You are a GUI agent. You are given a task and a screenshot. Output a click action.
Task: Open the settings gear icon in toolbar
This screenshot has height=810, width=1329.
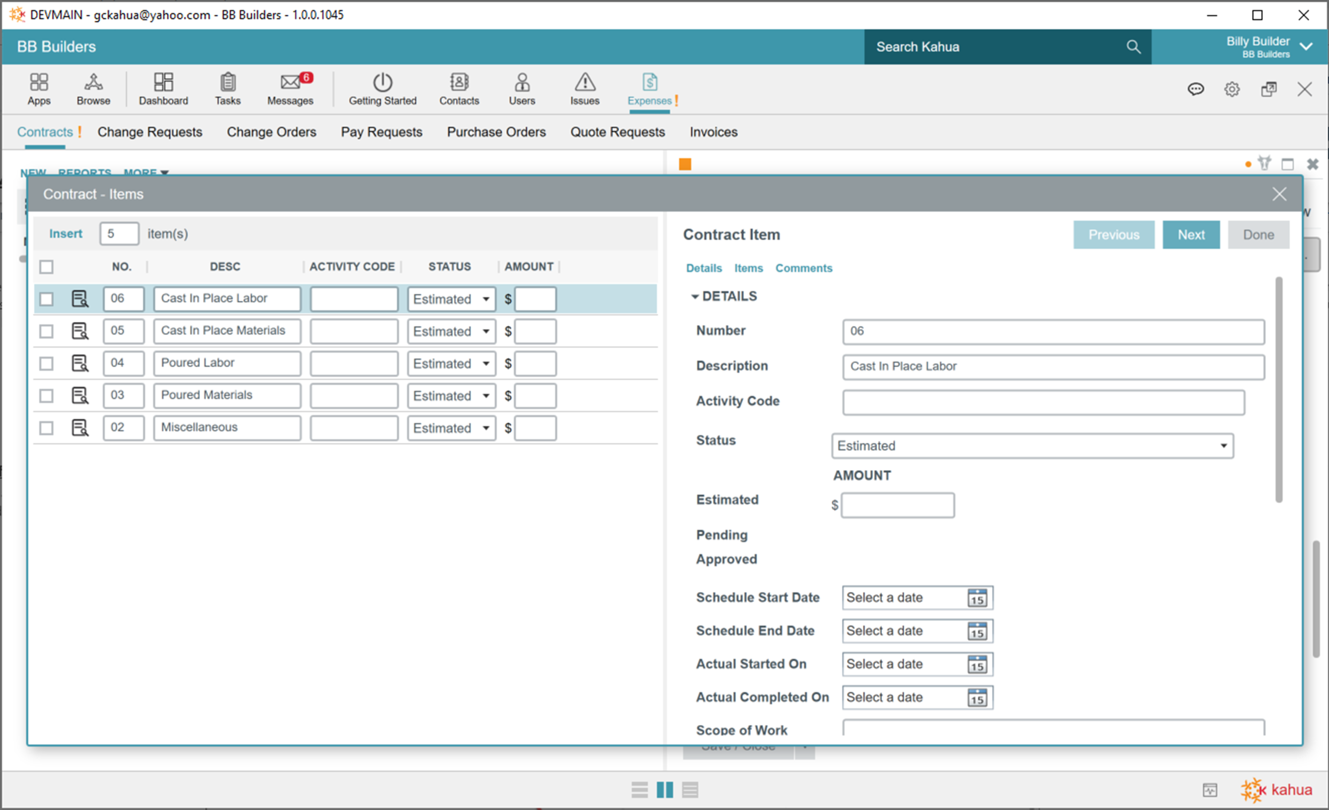[x=1232, y=89]
